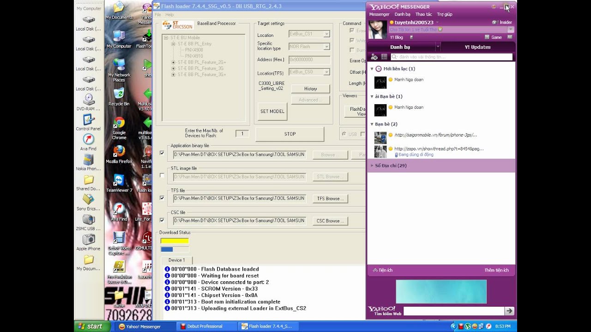Click SET MODEL button
The width and height of the screenshot is (591, 332).
click(272, 112)
